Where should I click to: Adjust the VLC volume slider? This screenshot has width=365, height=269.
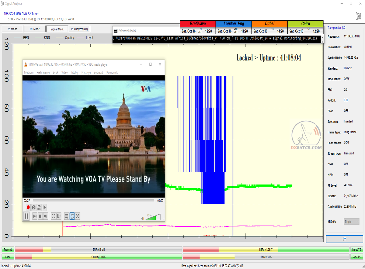153,217
